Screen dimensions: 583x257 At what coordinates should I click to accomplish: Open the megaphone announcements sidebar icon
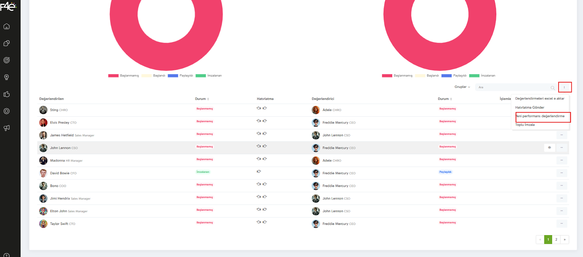pos(7,128)
